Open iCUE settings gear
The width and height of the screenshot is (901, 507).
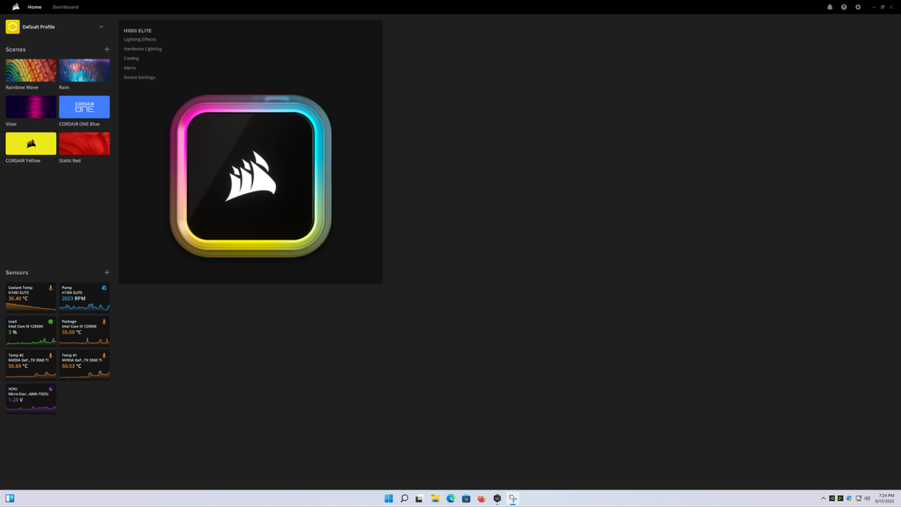tap(858, 7)
